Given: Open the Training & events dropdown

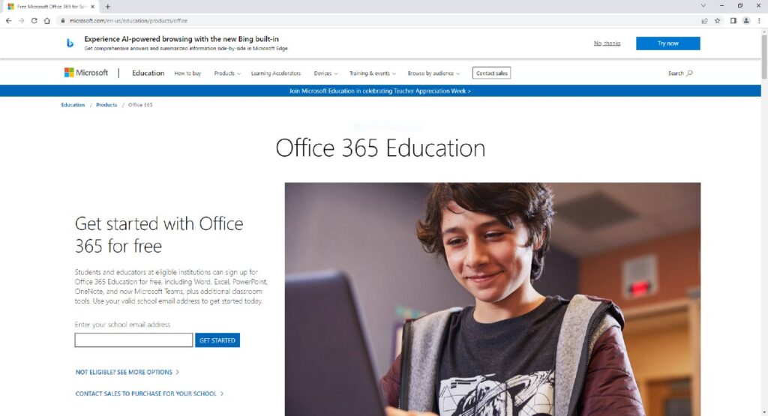Looking at the screenshot, I should coord(373,73).
